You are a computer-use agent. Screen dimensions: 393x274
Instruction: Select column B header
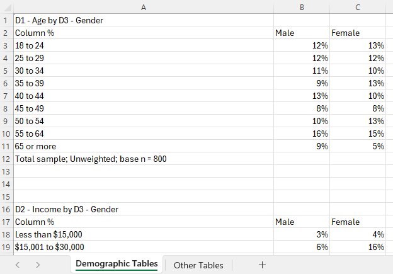coord(302,8)
